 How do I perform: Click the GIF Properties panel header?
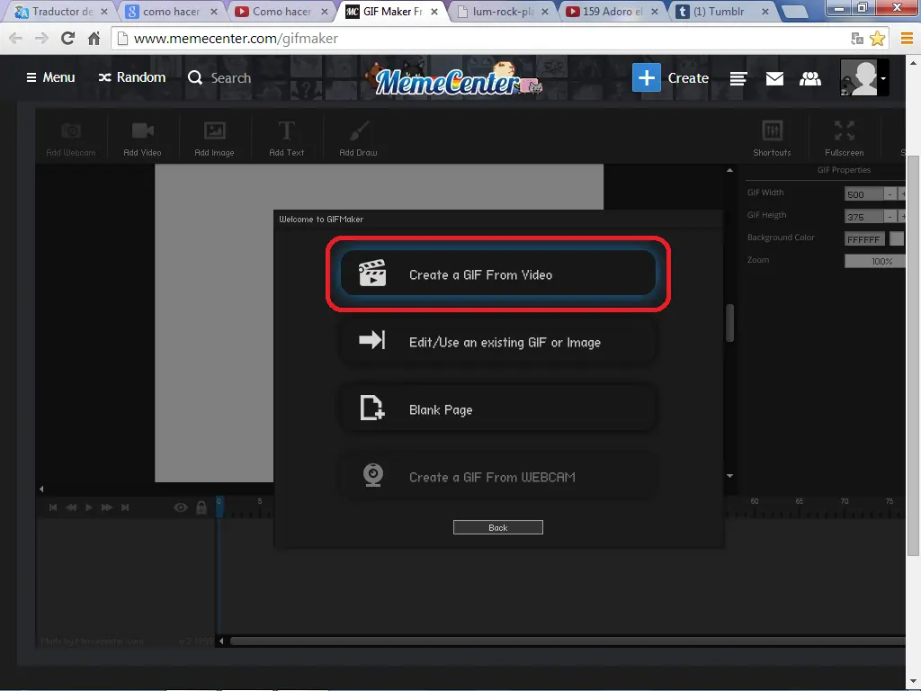click(x=844, y=170)
